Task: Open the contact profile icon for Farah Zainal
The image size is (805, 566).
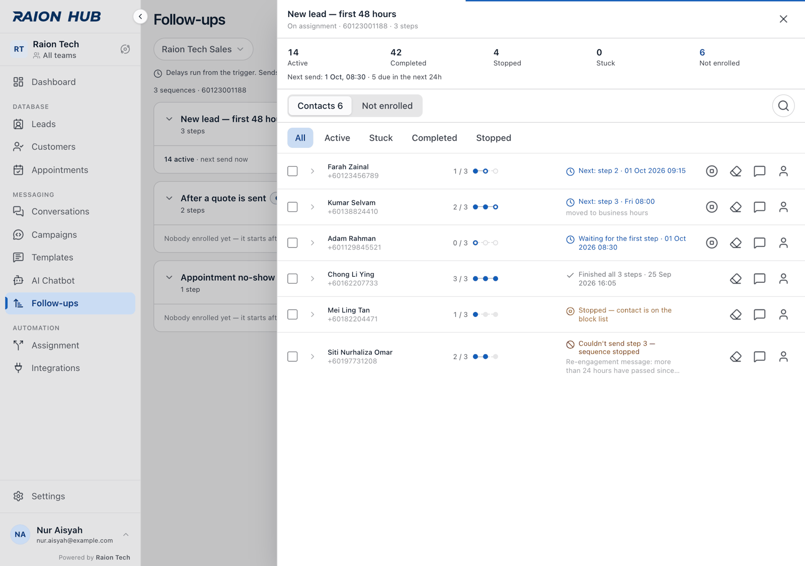Action: (783, 171)
